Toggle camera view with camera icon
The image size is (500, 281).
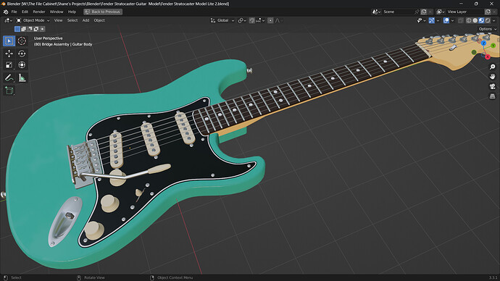[x=492, y=86]
